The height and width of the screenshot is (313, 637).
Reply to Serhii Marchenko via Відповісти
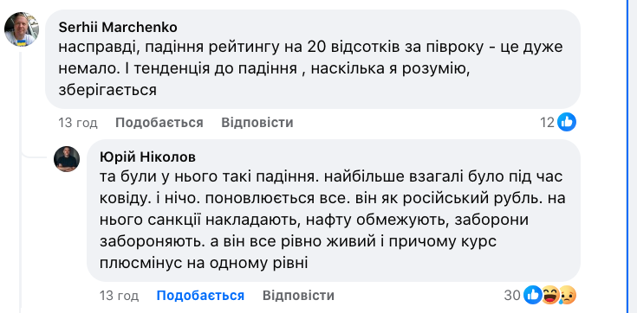point(257,123)
